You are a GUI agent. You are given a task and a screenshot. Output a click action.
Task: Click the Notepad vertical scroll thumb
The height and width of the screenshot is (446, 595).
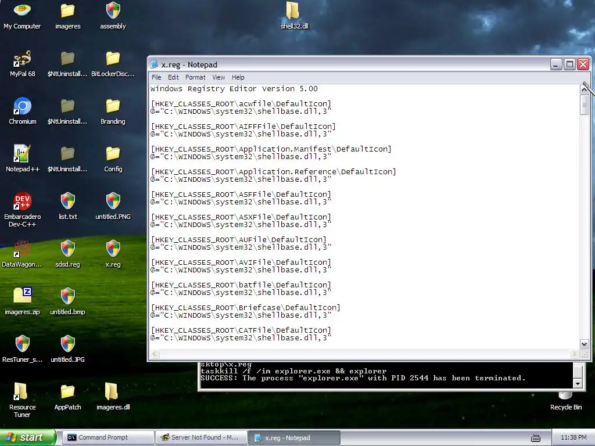pos(585,105)
